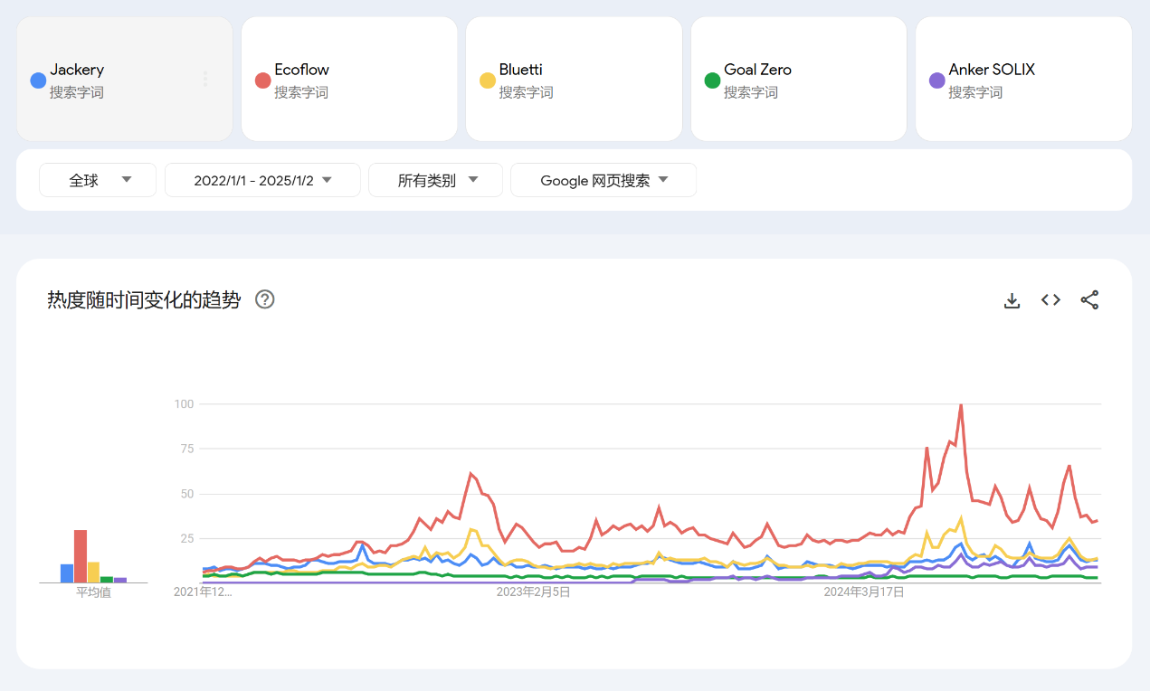Select the Ecoflow search term card

coord(349,80)
